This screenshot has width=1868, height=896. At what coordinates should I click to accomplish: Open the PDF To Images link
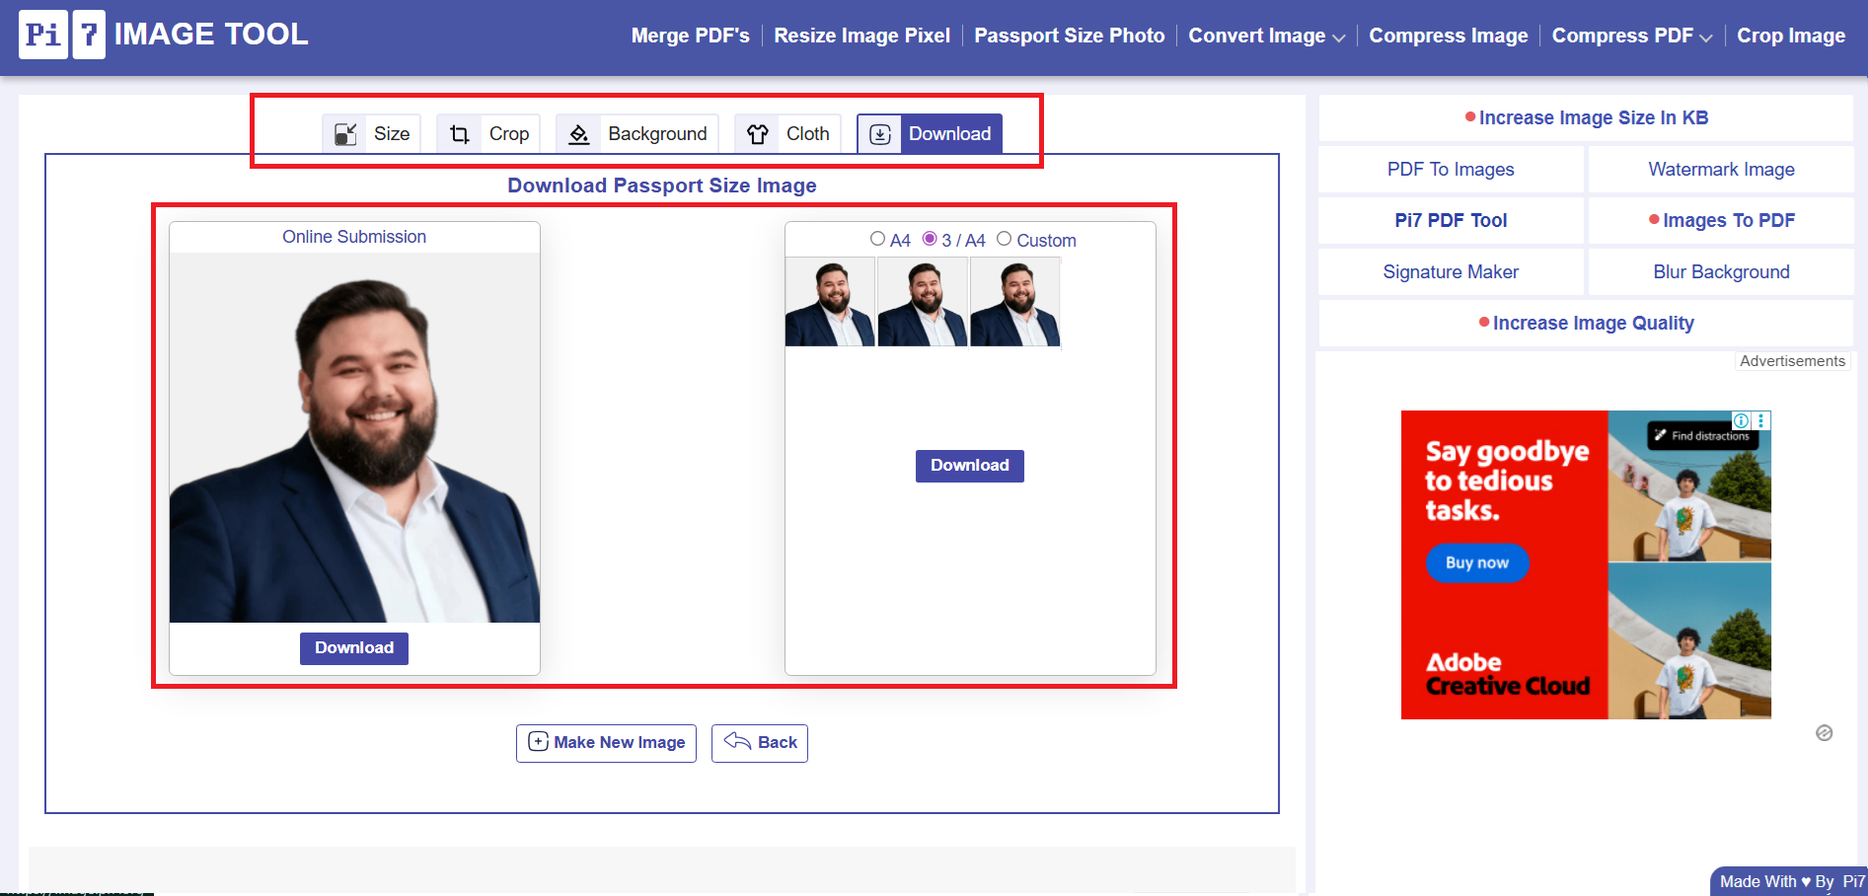pyautogui.click(x=1451, y=170)
